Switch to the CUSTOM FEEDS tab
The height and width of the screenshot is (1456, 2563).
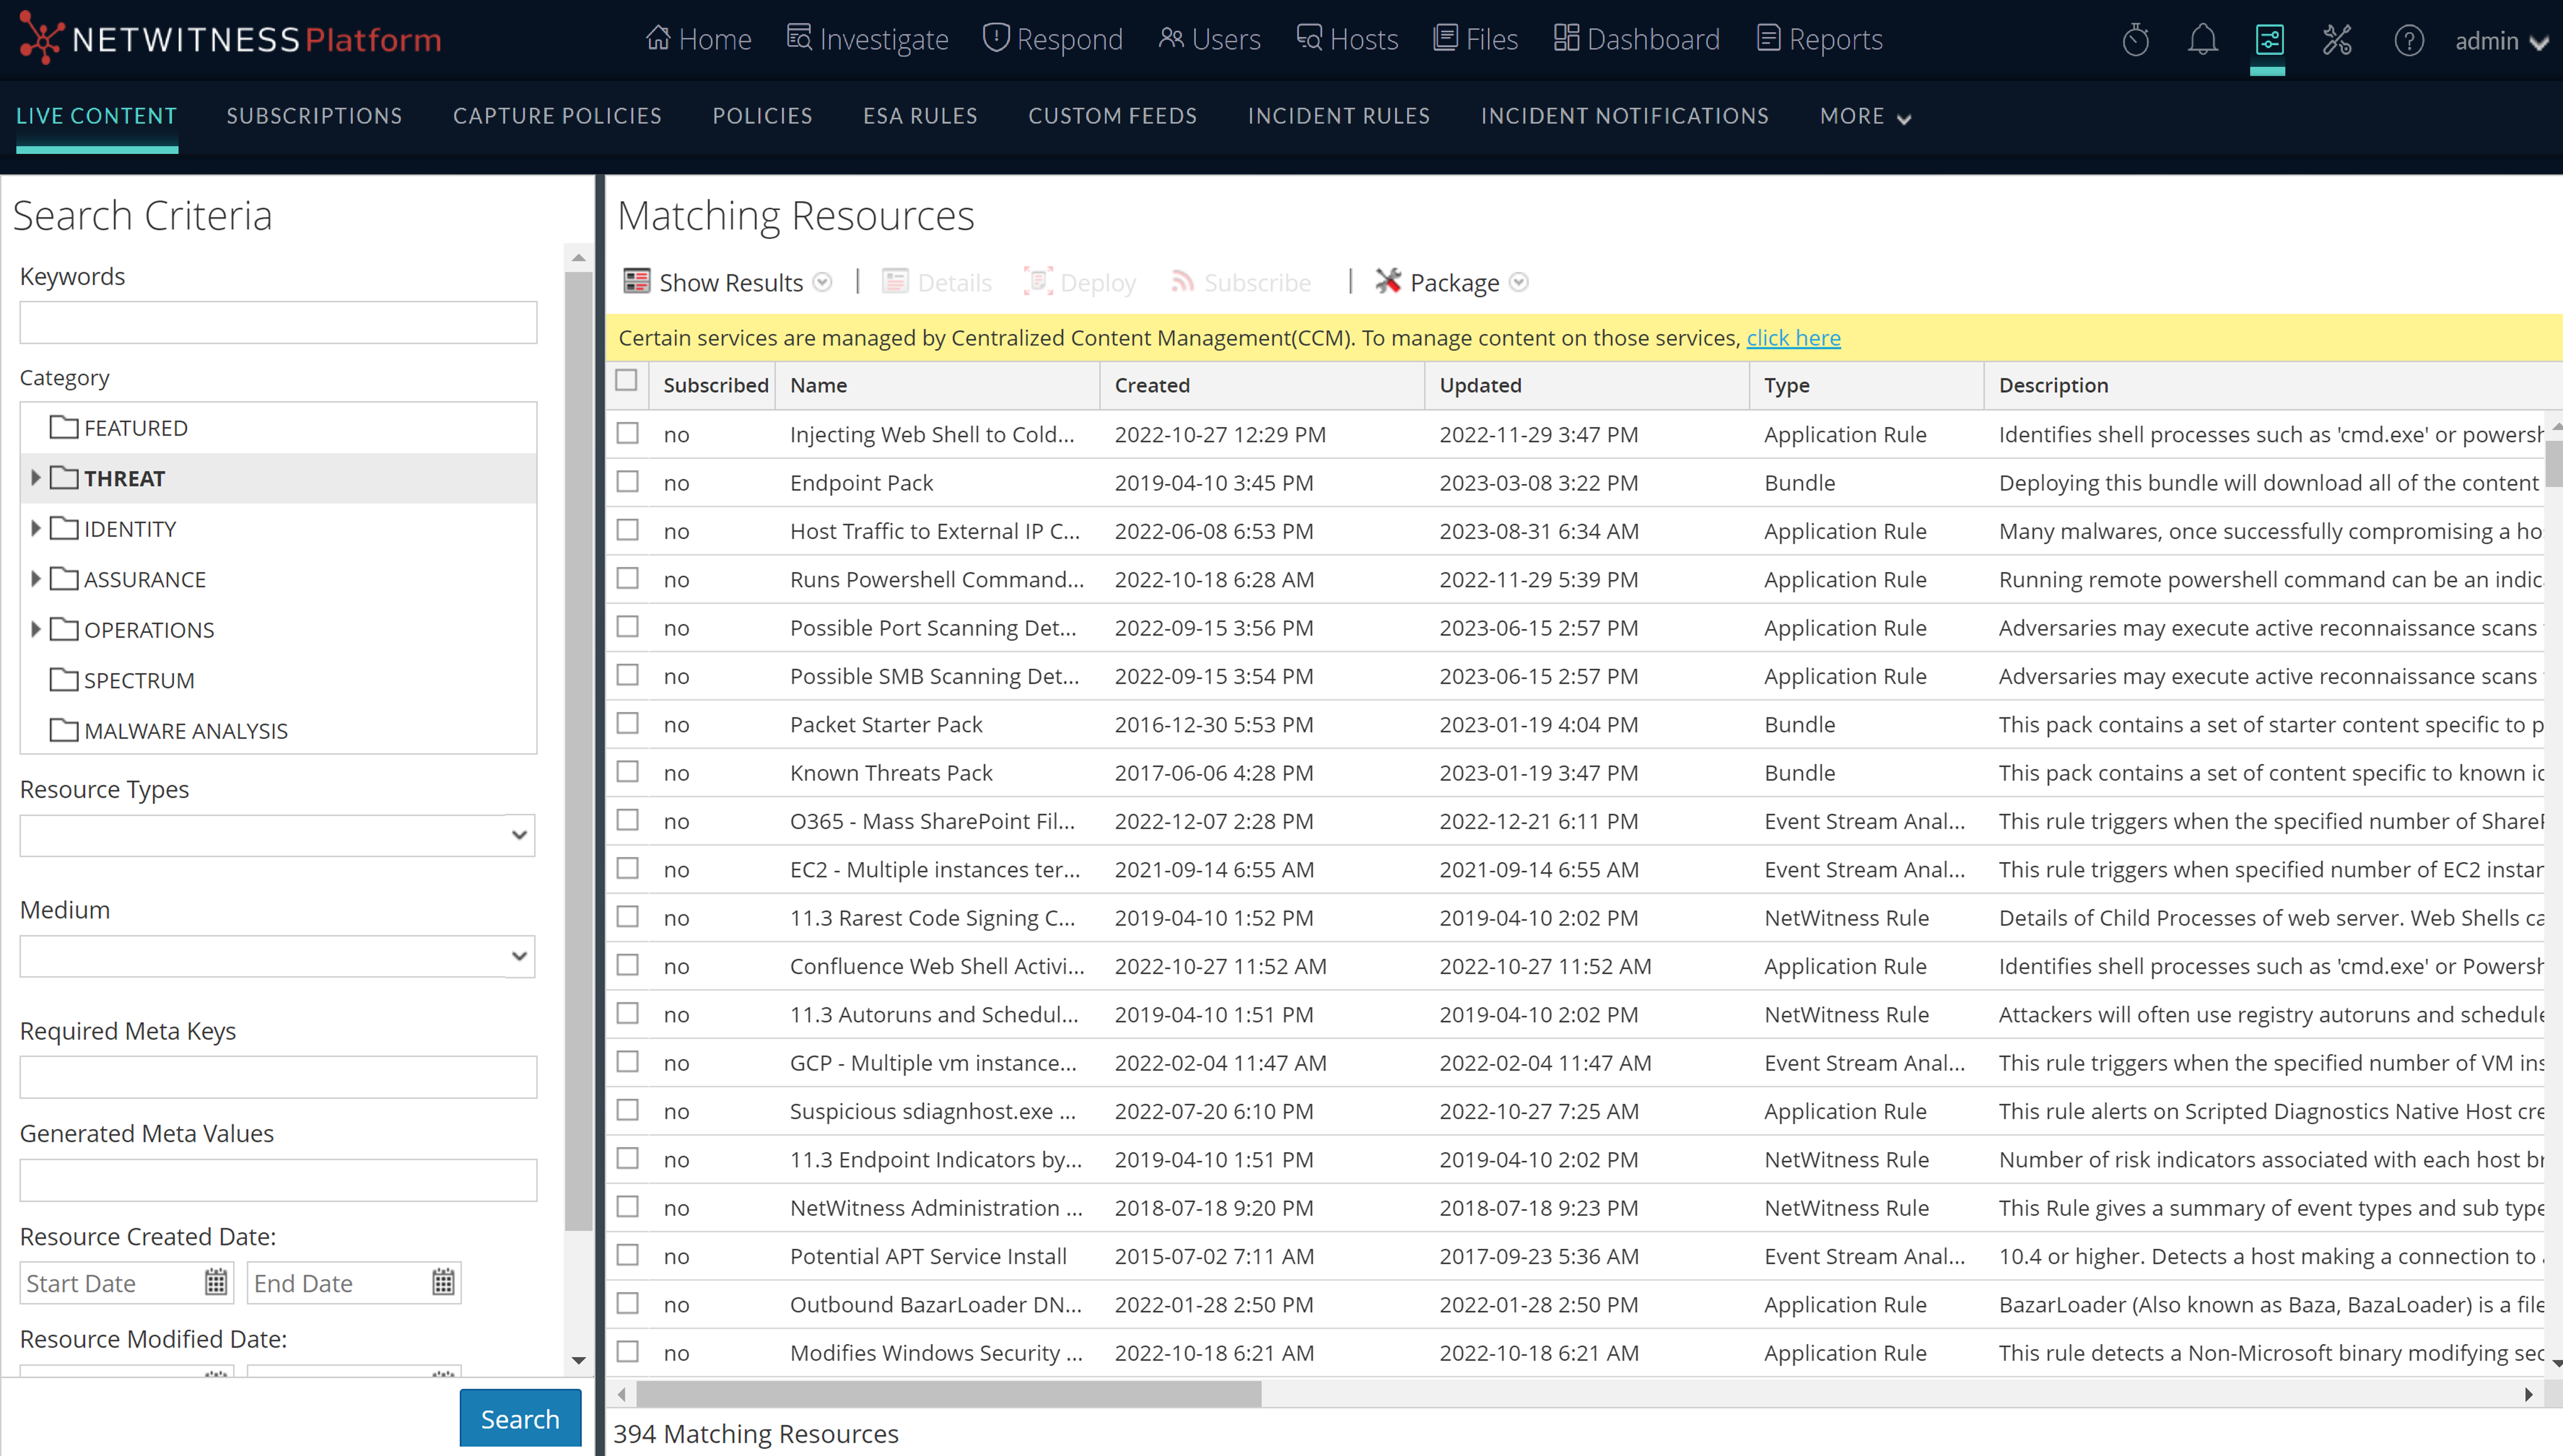(1113, 116)
